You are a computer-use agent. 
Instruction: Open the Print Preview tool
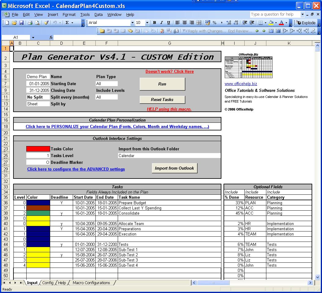click(x=37, y=23)
